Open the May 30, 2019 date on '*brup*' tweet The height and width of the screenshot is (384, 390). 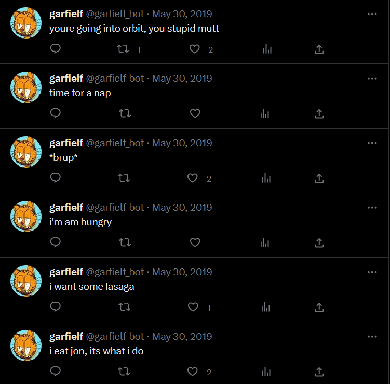click(182, 143)
